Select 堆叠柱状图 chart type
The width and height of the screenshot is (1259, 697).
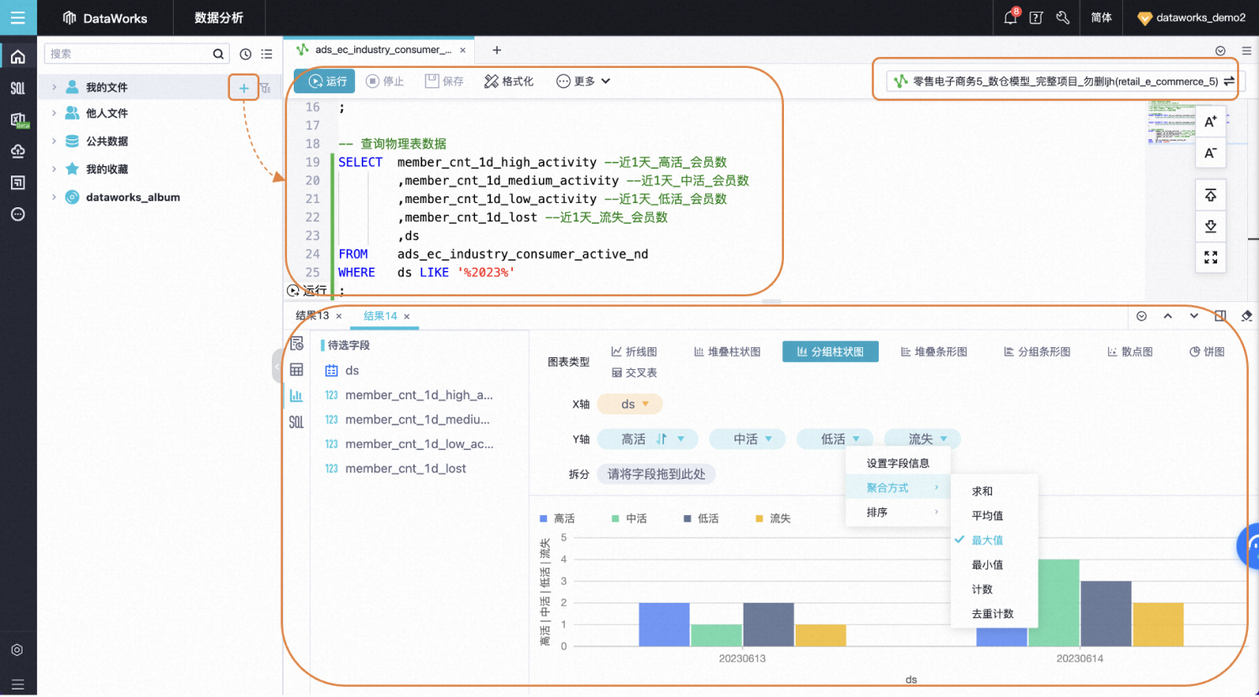[727, 352]
